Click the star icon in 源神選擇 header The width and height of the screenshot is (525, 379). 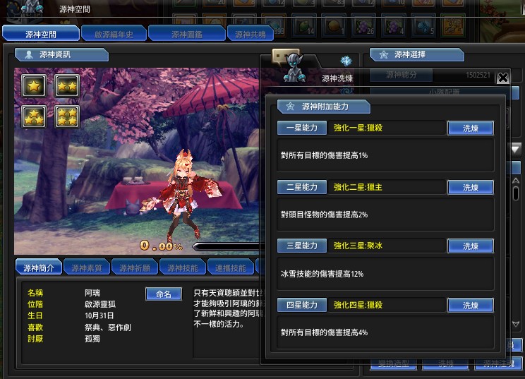pos(384,54)
